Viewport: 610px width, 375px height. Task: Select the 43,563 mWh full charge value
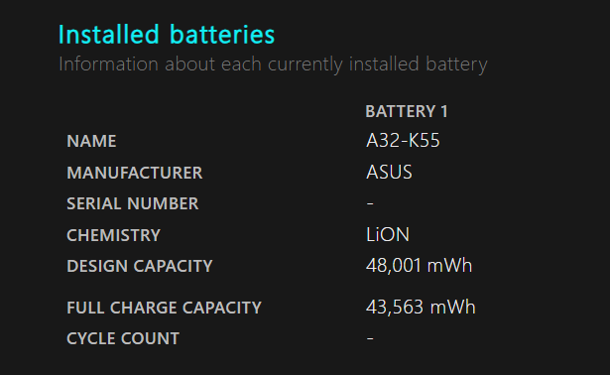(x=421, y=308)
